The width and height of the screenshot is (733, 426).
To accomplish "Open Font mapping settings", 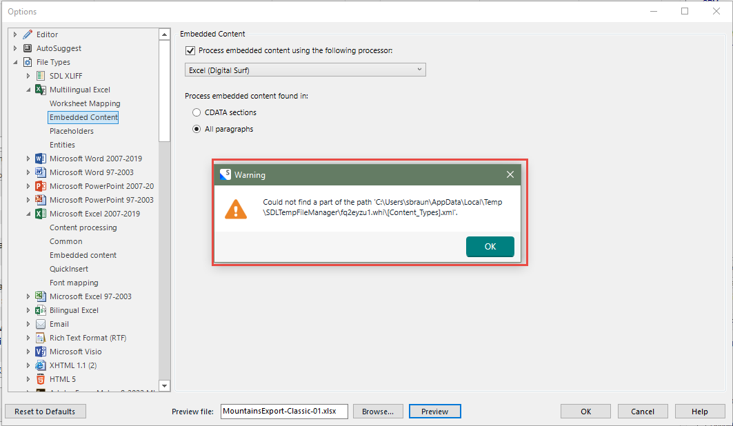I will [x=74, y=283].
